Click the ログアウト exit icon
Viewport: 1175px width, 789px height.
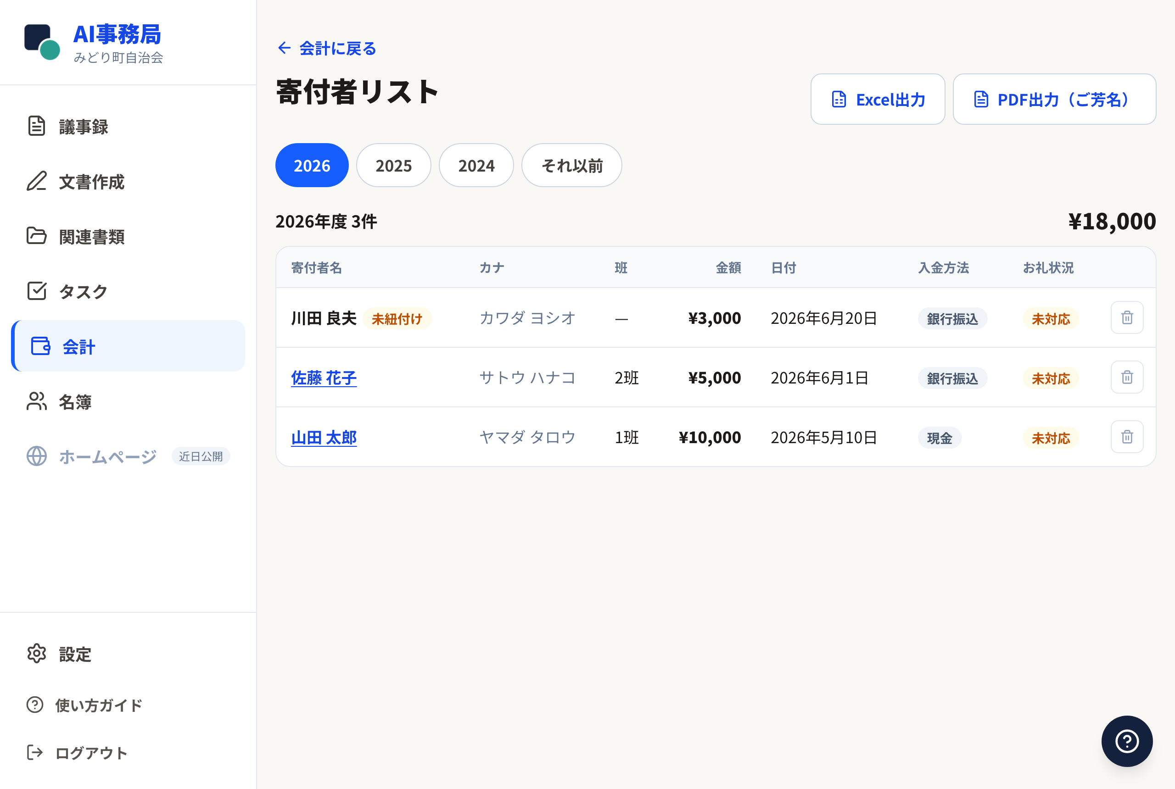35,753
